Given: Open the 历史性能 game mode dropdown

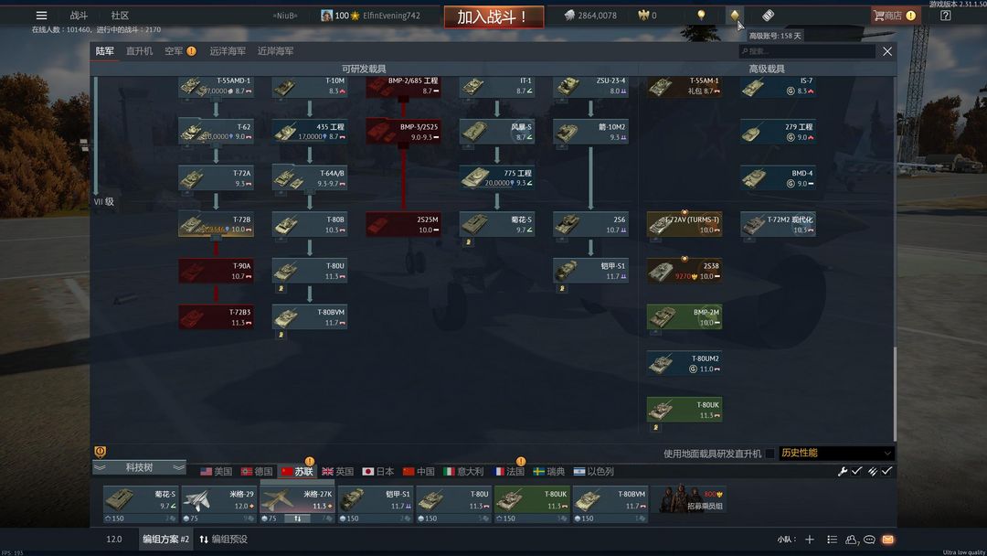Looking at the screenshot, I should coord(836,454).
